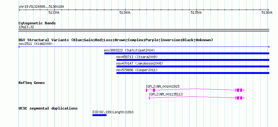Click the blue nsv579886 gain bar
Screen dimensions: 278x127
[193, 73]
